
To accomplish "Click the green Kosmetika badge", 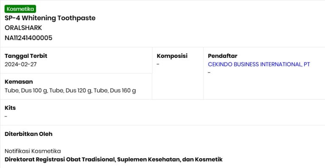I will [x=20, y=9].
